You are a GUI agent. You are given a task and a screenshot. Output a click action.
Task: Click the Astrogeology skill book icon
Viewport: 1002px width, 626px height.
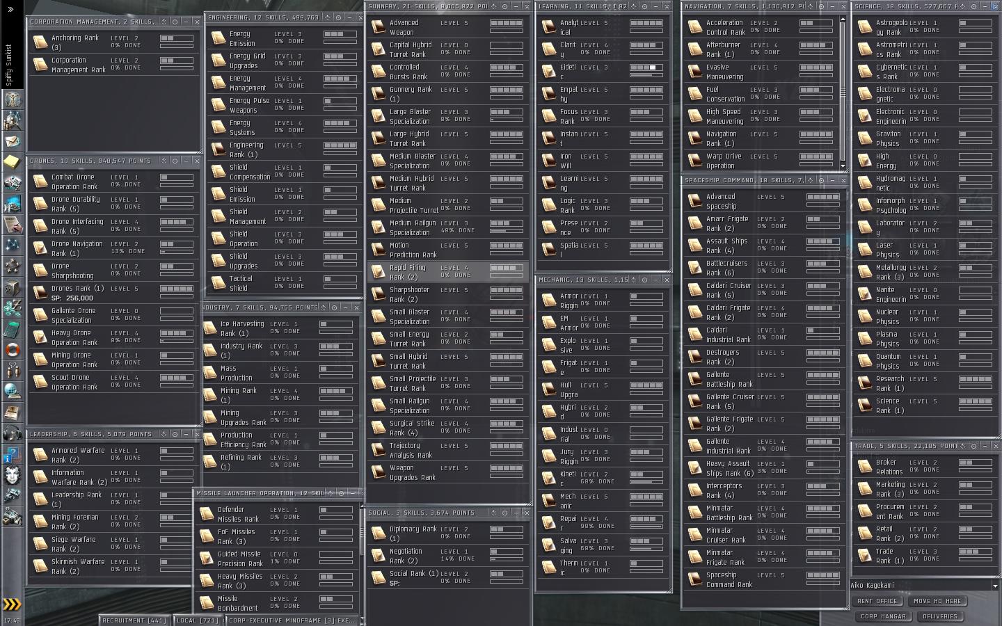tap(864, 26)
